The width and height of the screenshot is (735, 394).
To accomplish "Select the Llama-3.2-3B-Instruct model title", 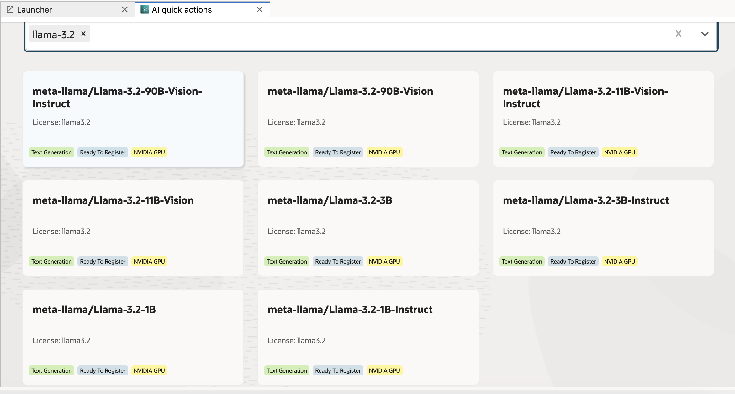I will click(x=586, y=200).
